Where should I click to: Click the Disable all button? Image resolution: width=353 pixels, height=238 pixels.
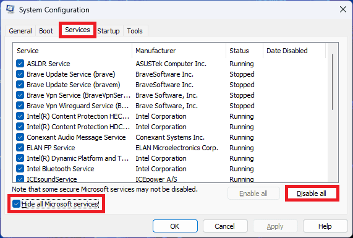coord(312,193)
